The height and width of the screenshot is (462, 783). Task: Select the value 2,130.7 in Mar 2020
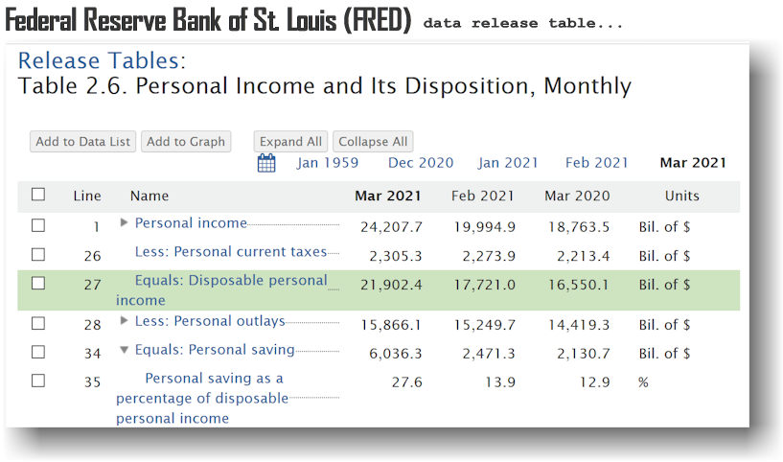(x=584, y=354)
